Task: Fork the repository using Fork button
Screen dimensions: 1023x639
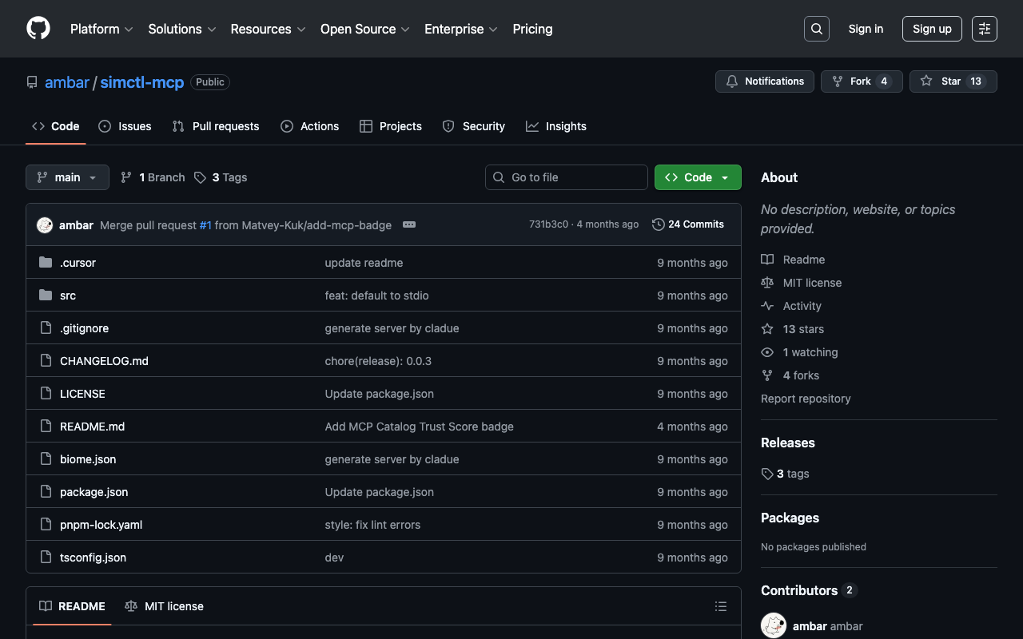Action: (x=861, y=81)
